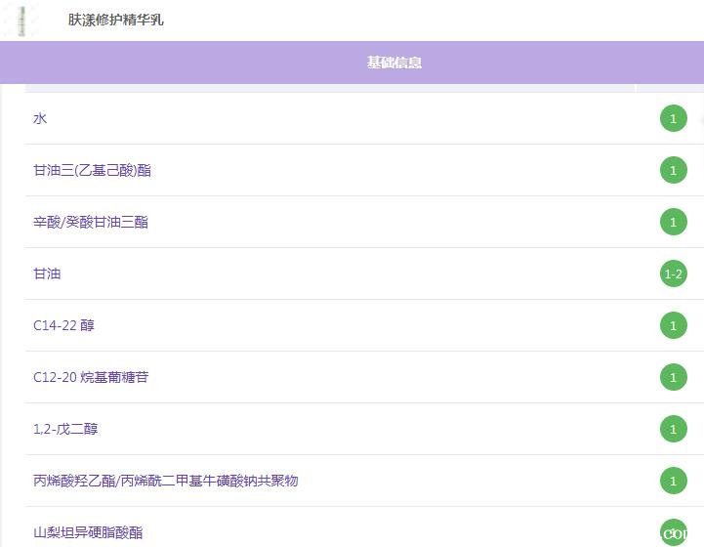The width and height of the screenshot is (704, 547).
Task: Click the green 1-2 badge for 甘油
Action: (x=673, y=274)
